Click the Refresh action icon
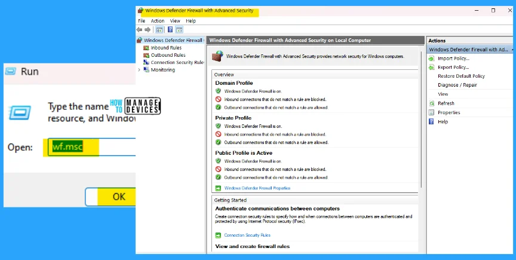This screenshot has width=516, height=260. click(431, 103)
